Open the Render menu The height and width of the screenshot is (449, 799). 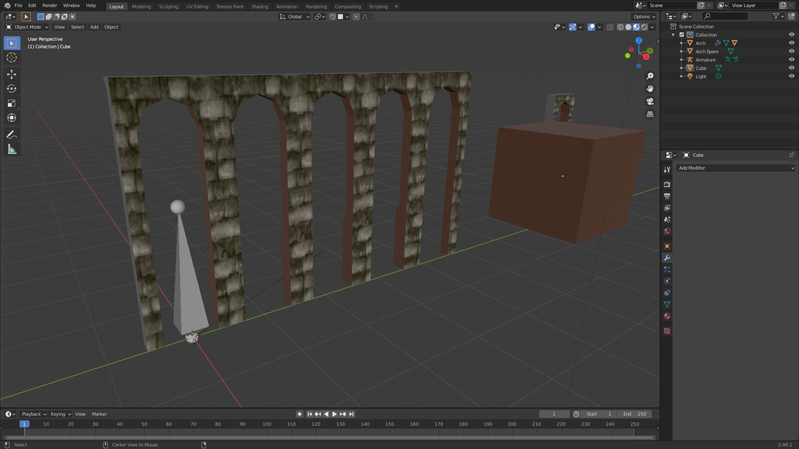(49, 5)
